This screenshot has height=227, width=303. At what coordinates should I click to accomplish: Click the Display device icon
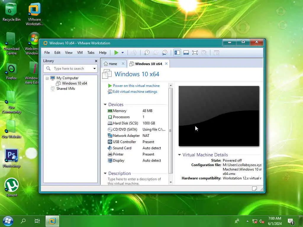tap(110, 160)
